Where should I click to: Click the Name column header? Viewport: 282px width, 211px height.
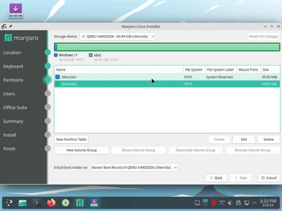119,70
